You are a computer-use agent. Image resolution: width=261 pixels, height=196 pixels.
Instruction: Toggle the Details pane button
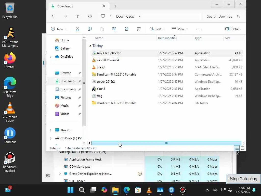click(x=233, y=29)
